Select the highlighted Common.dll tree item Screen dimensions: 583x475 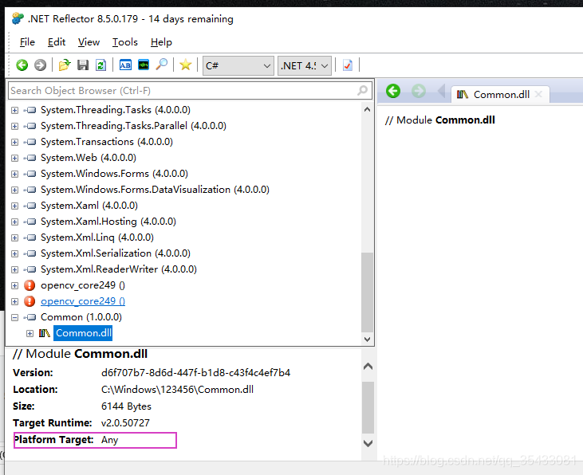[83, 333]
